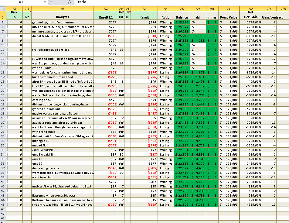
Task: Select cell 'lost the momemtum needed'
Action: coord(63,77)
